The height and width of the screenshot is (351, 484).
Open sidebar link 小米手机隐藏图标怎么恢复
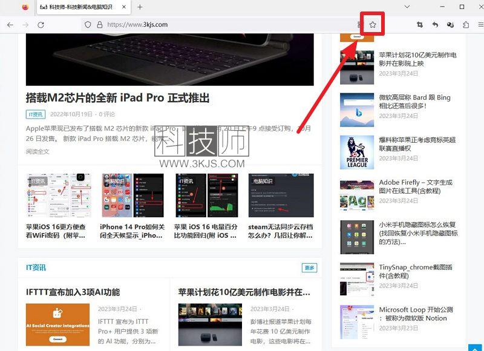(418, 233)
